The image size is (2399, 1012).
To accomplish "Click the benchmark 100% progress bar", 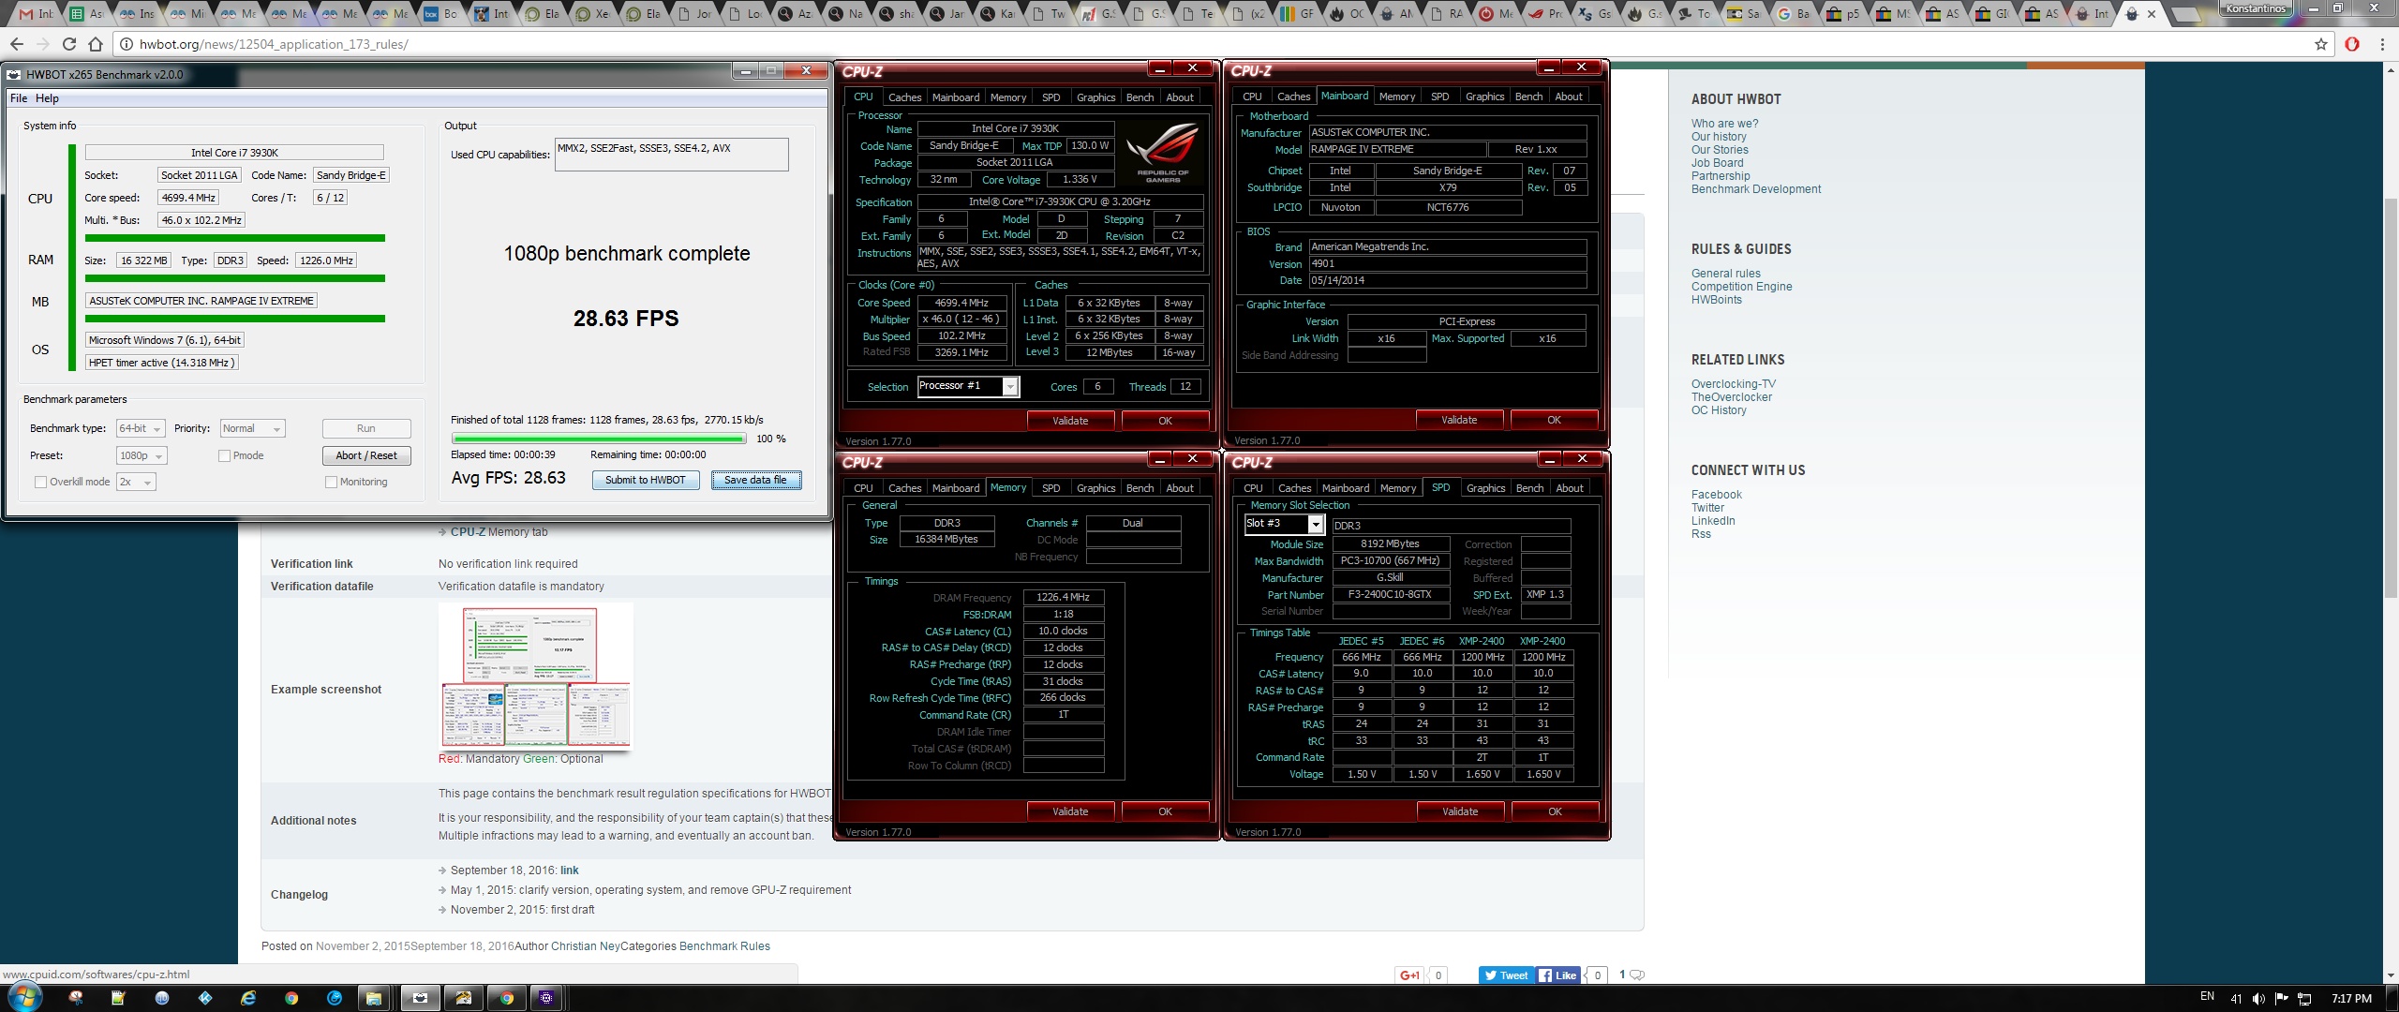I will click(599, 439).
